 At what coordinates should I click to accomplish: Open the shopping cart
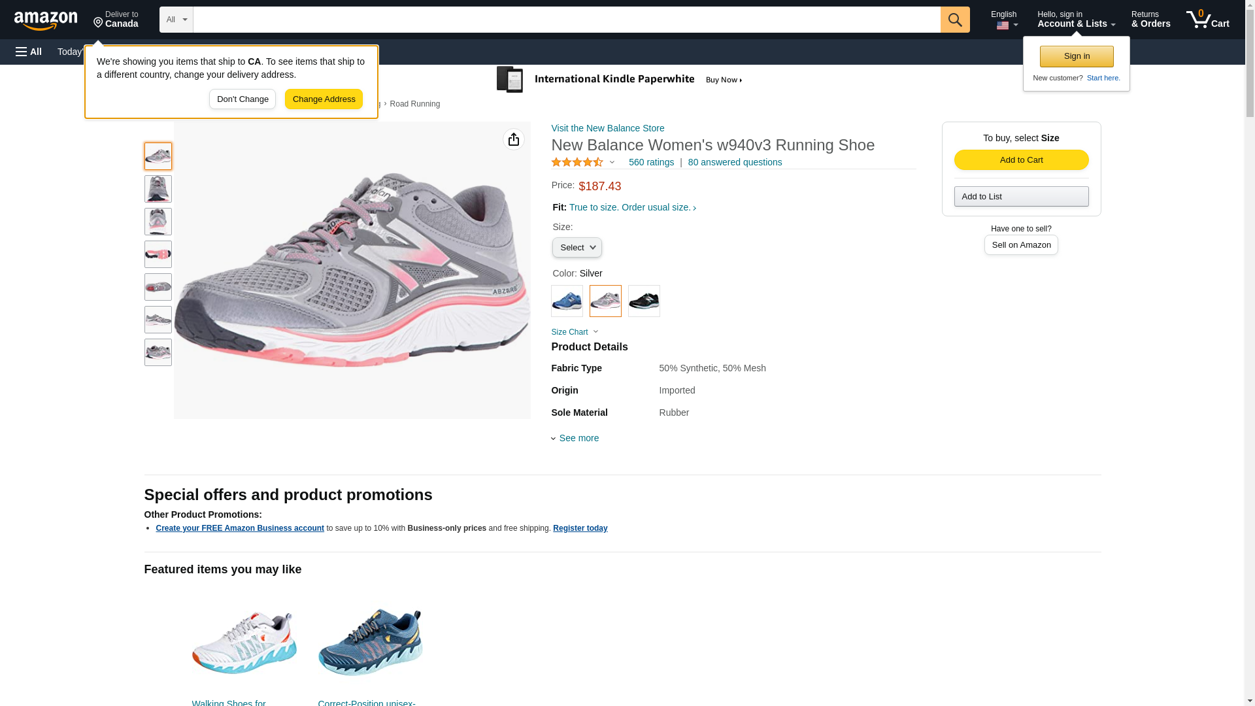click(1207, 20)
